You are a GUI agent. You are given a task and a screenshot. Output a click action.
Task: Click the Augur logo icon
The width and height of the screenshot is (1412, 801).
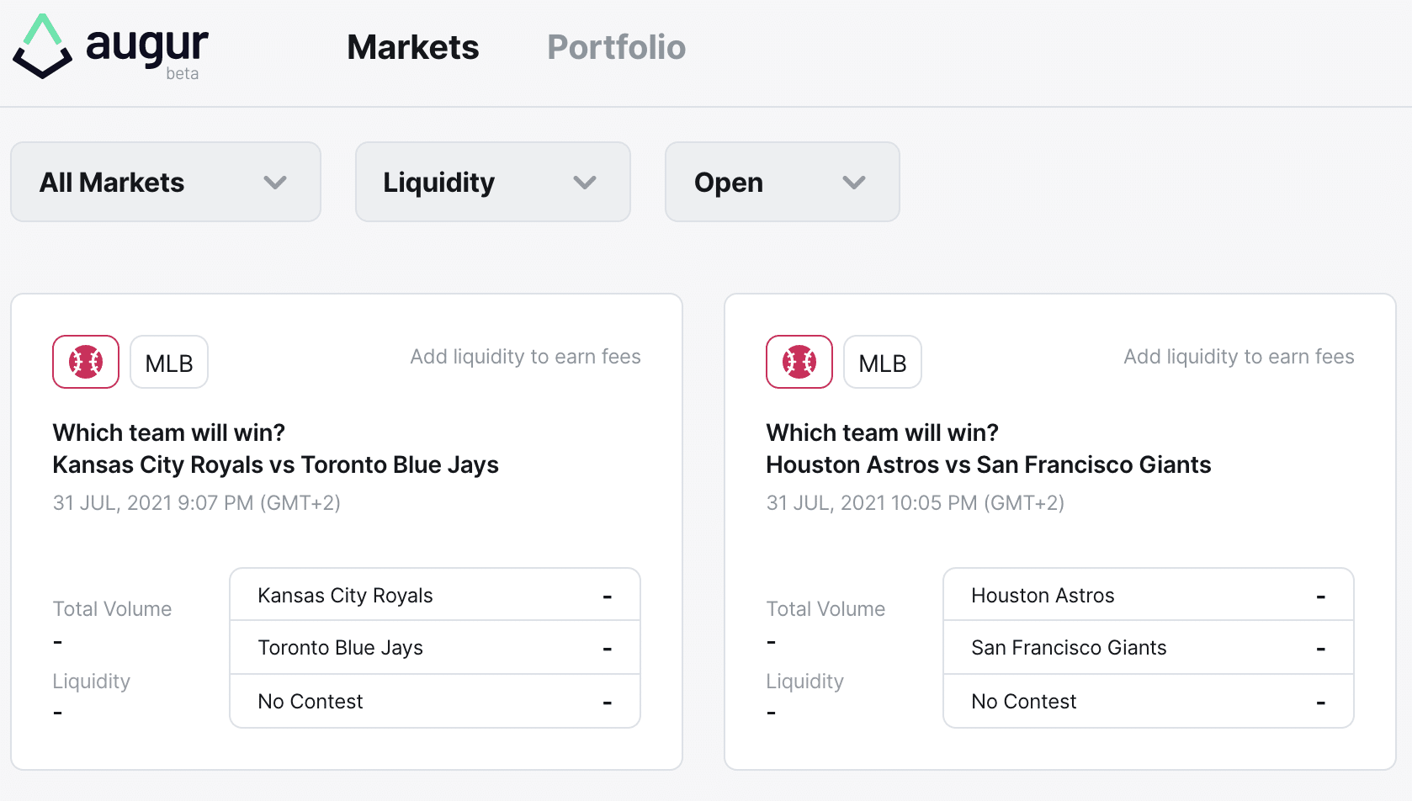42,47
